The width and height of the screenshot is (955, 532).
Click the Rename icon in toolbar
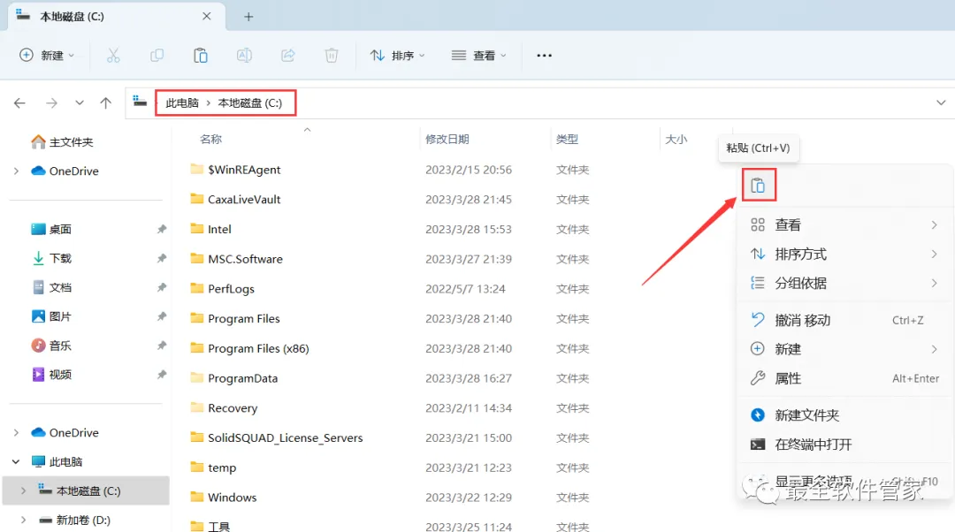[x=244, y=56]
